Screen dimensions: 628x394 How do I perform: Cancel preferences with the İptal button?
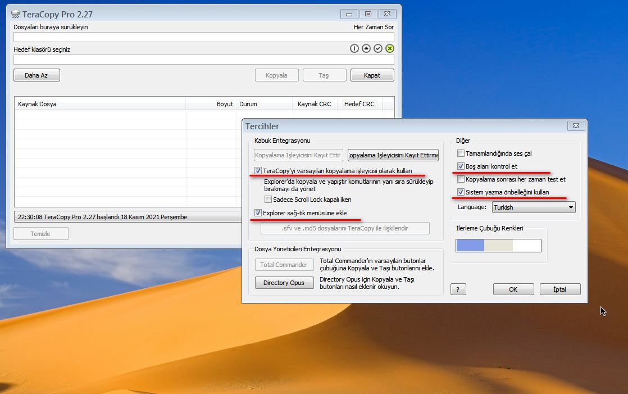coord(560,289)
